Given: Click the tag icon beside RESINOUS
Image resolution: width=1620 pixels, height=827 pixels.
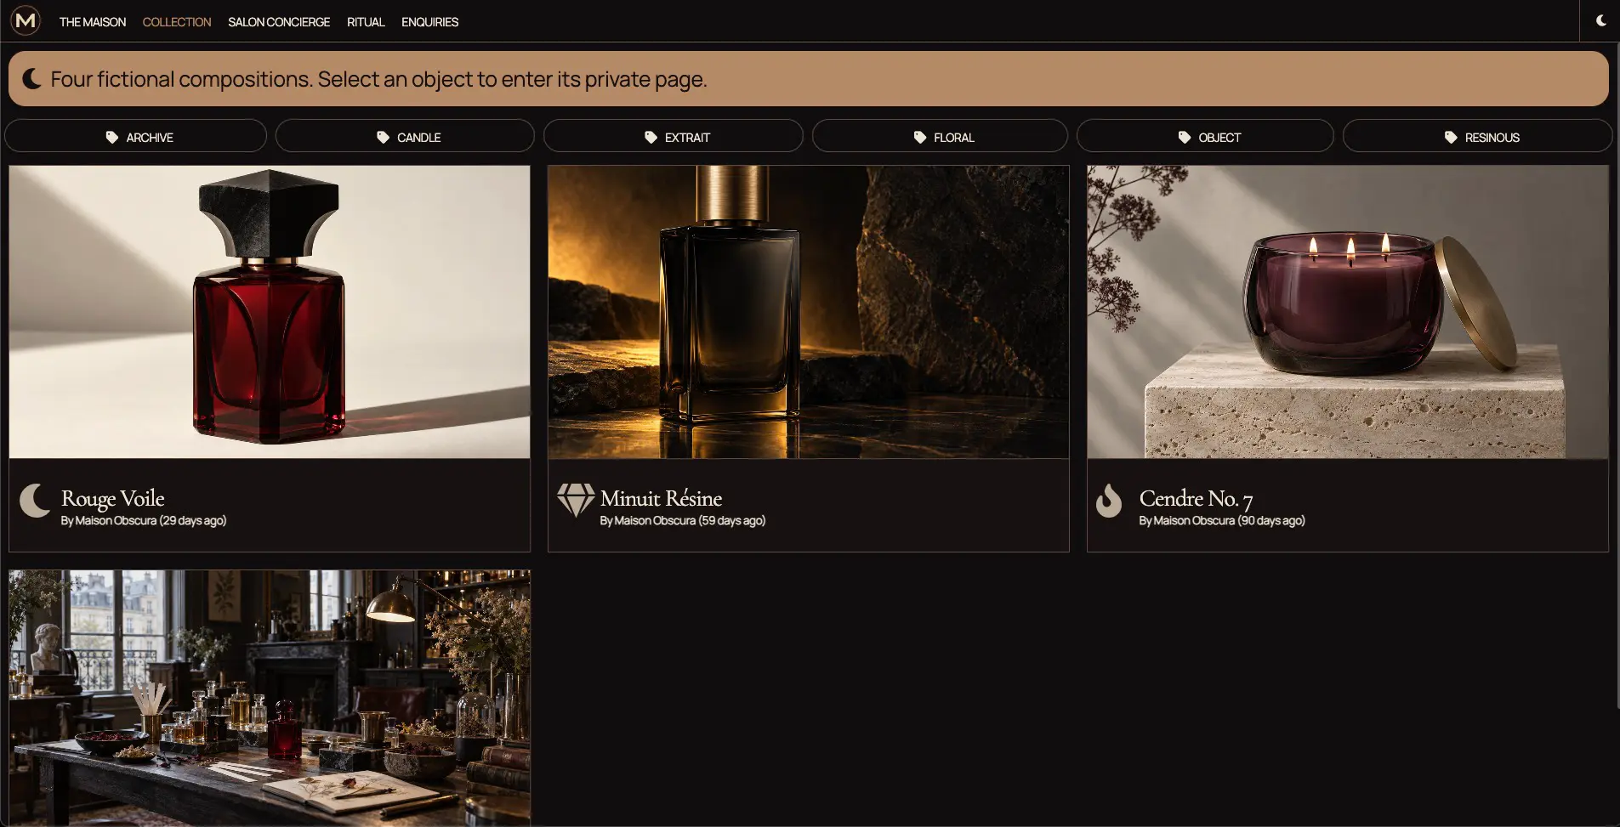Looking at the screenshot, I should coord(1451,137).
